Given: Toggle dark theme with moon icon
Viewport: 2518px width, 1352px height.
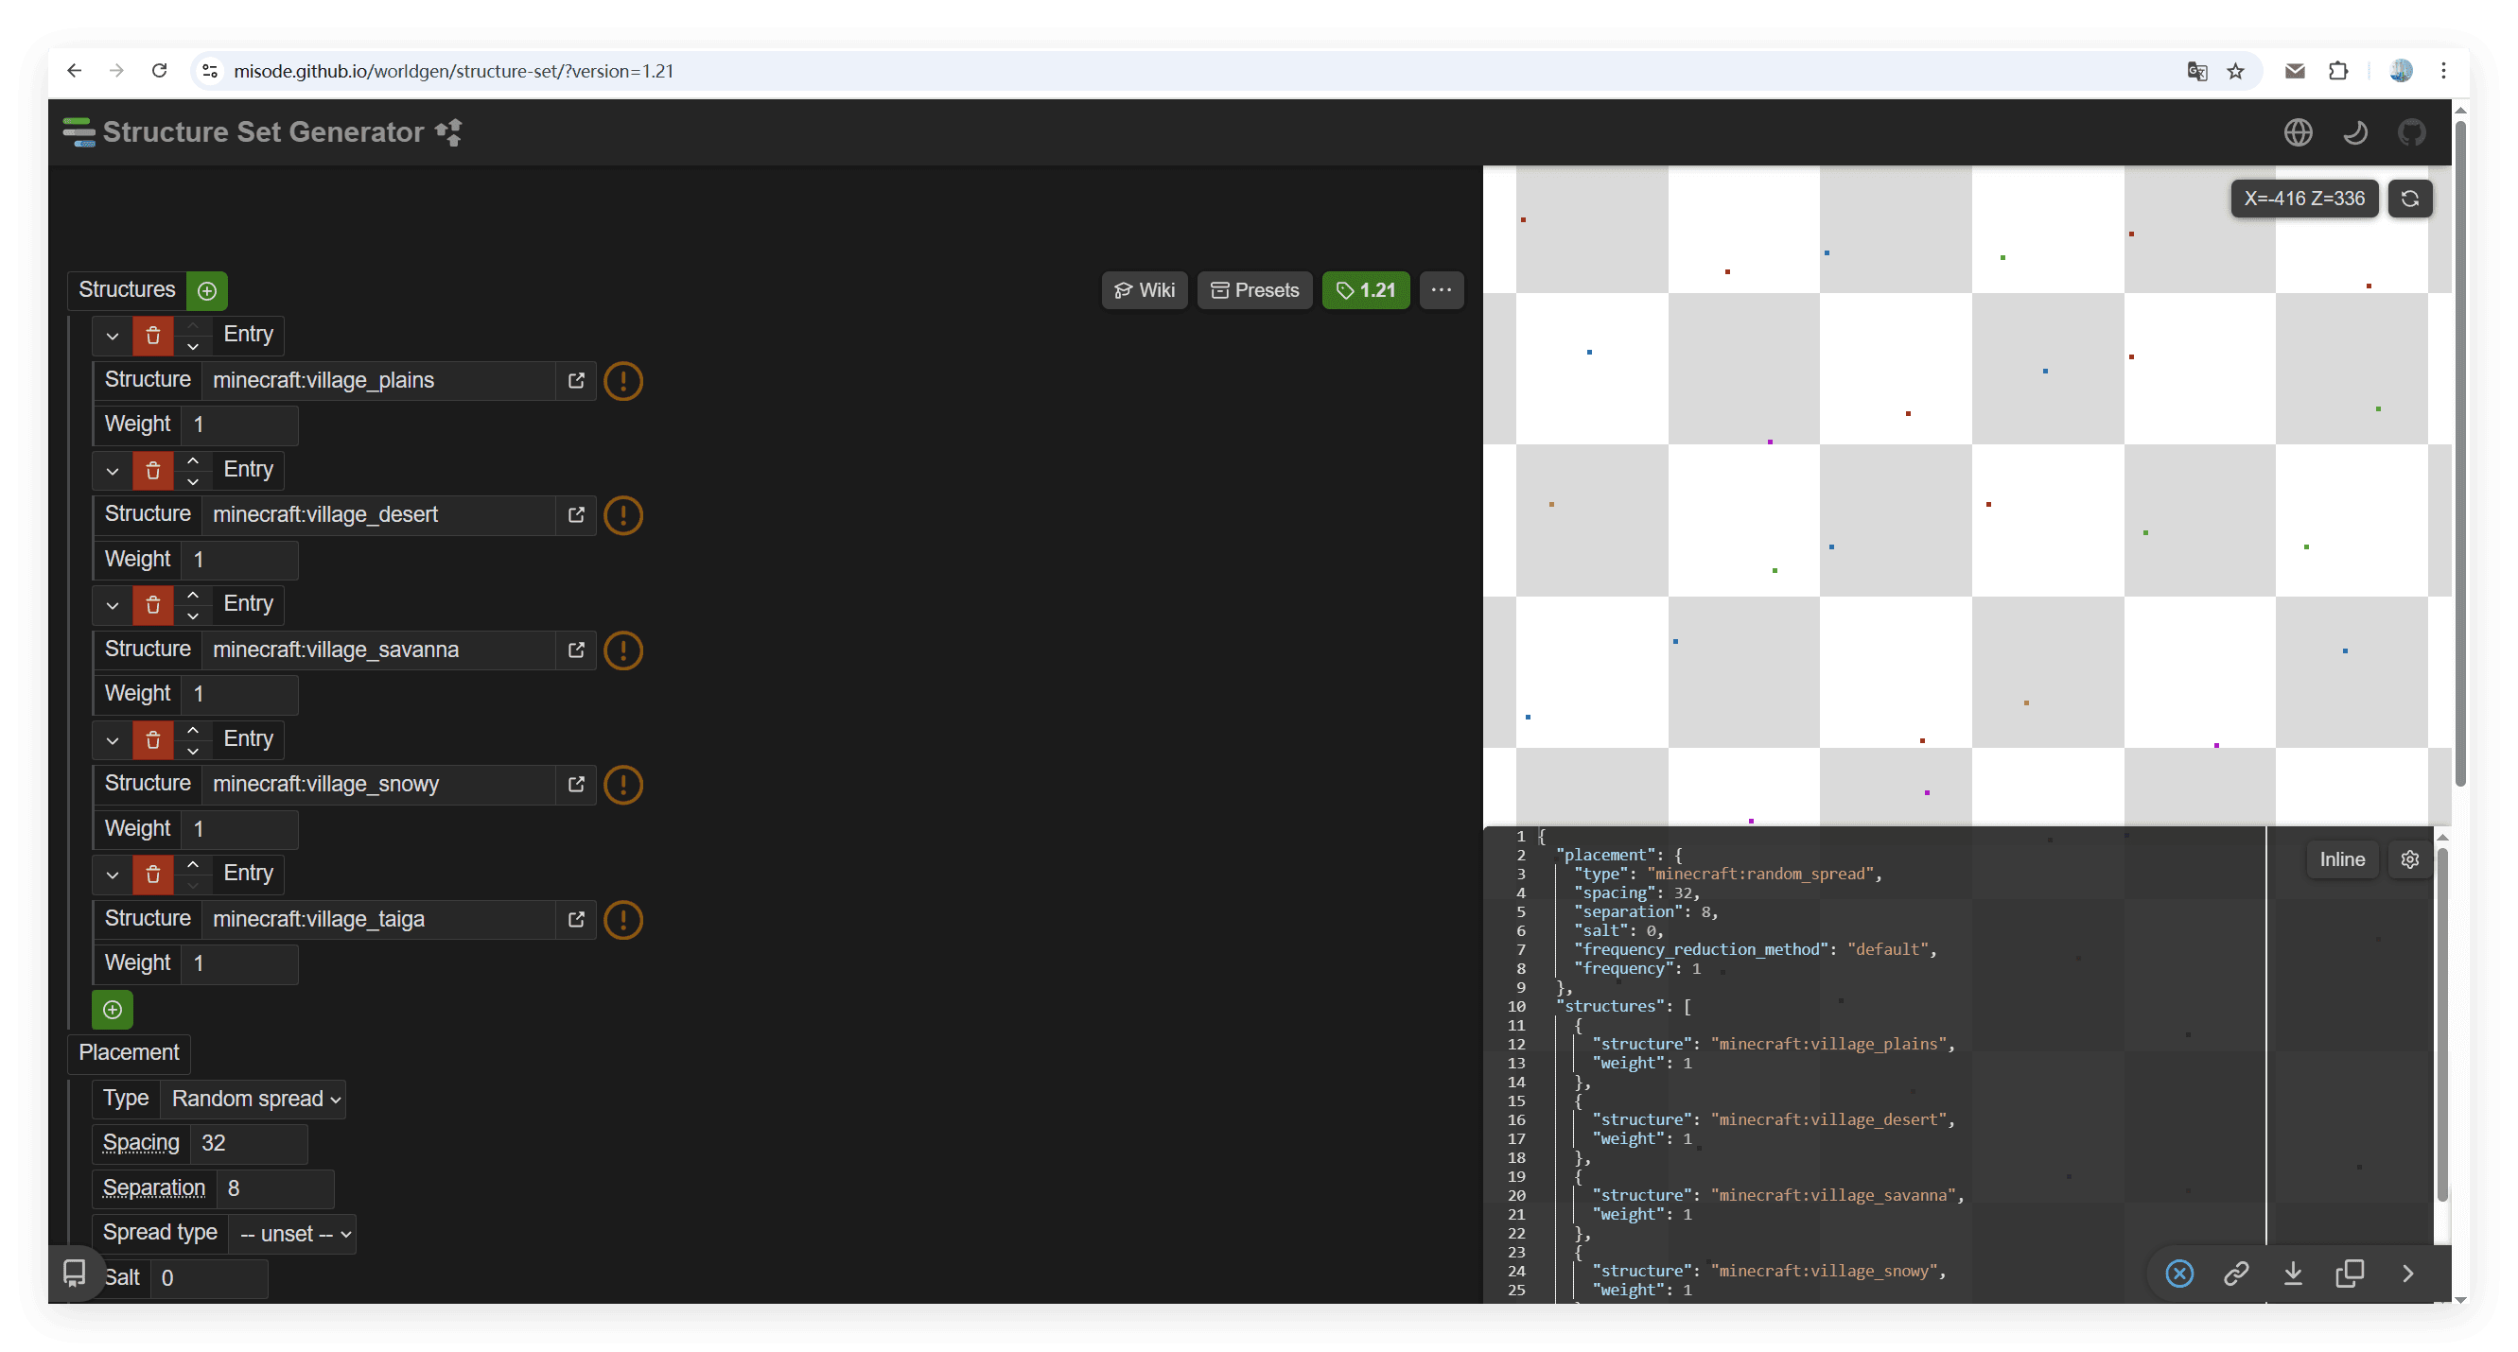Looking at the screenshot, I should point(2353,131).
